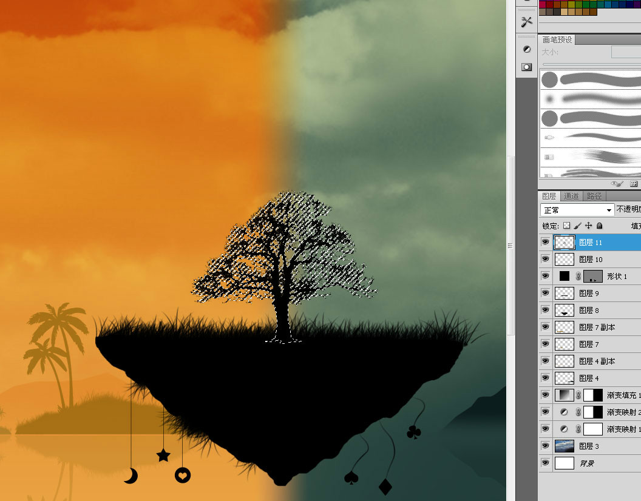Open the Adjustments half-circle panel icon in dock
641x501 pixels.
pos(526,50)
